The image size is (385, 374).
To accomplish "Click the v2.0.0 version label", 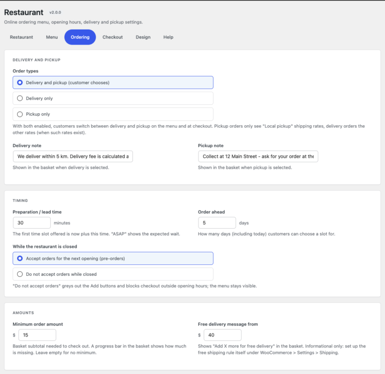I will (55, 13).
